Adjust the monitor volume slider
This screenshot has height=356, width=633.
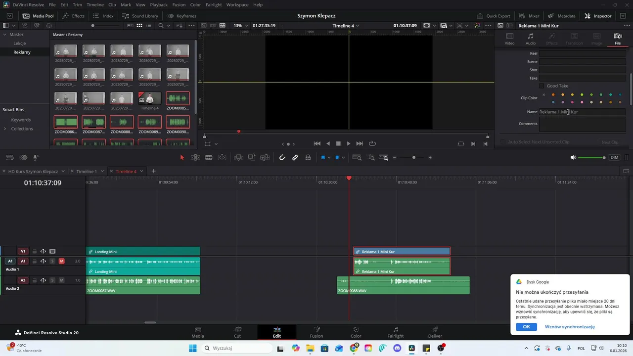[x=591, y=158]
